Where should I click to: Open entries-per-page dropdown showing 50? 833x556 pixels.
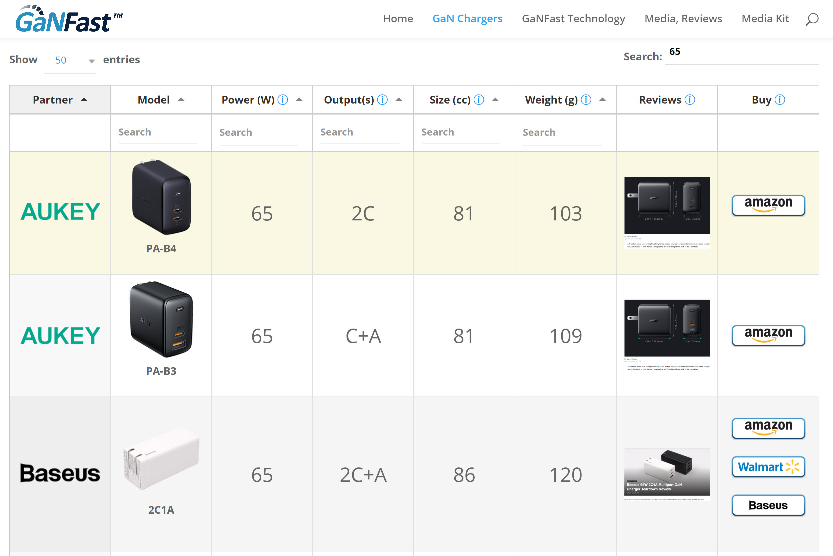click(70, 60)
